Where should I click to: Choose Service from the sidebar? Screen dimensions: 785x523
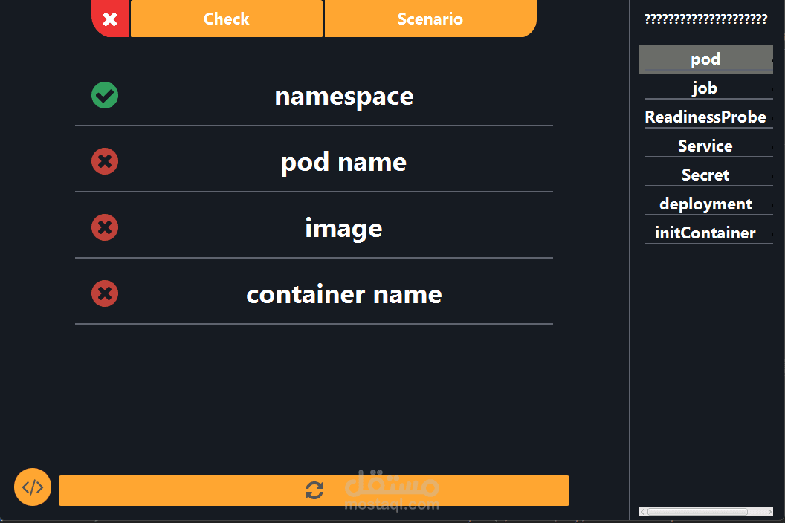706,146
